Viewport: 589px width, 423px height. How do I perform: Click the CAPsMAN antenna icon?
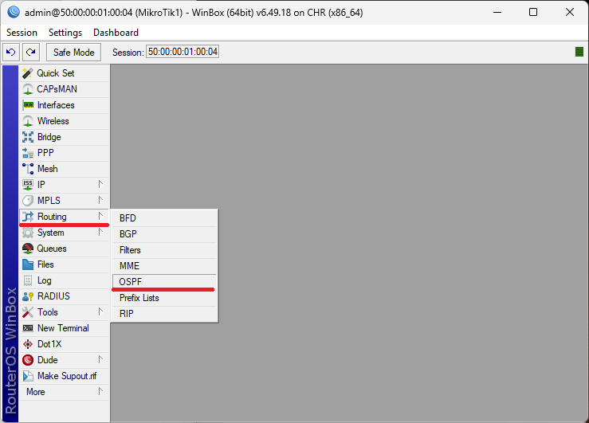pyautogui.click(x=28, y=89)
